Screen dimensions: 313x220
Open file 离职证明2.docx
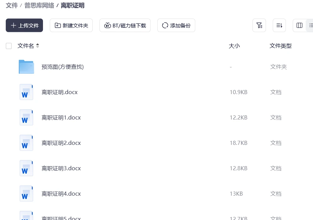point(61,143)
